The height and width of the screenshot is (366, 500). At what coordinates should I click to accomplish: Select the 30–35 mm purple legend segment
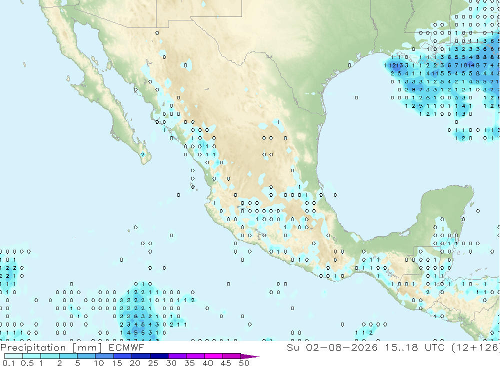pos(177,356)
